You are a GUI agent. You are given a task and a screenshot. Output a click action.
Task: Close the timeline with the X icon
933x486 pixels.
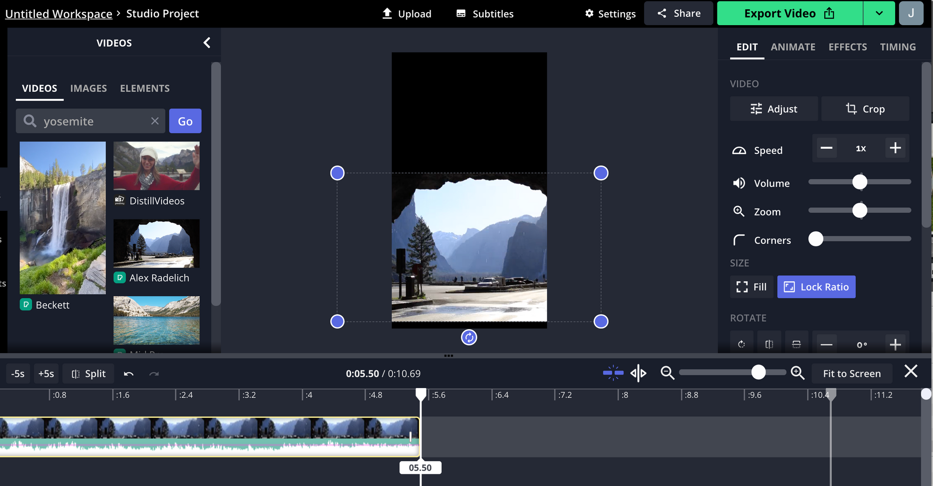point(911,372)
